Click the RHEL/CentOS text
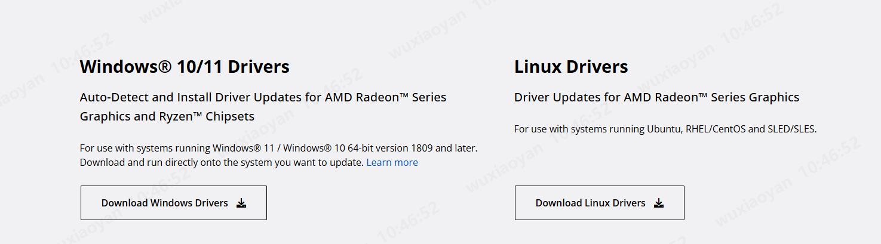This screenshot has height=244, width=881. 716,129
